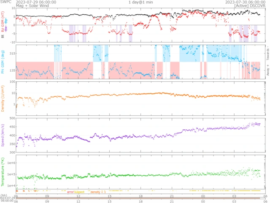Image resolution: width=270 pixels, height=203 pixels.
Task: Select the start timestamp 2023-07-29 06:00:00 in header
Action: pyautogui.click(x=36, y=2)
